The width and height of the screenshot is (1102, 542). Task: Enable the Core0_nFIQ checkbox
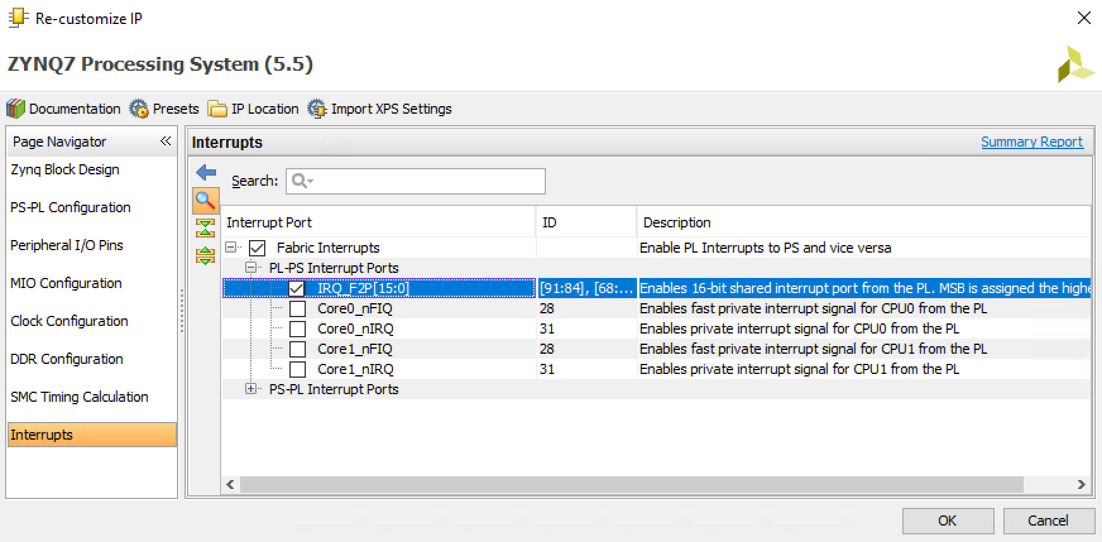pos(297,309)
